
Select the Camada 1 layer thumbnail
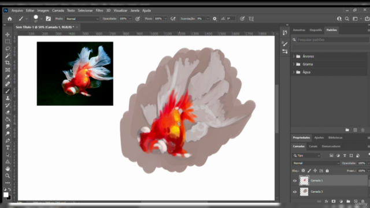click(x=304, y=180)
